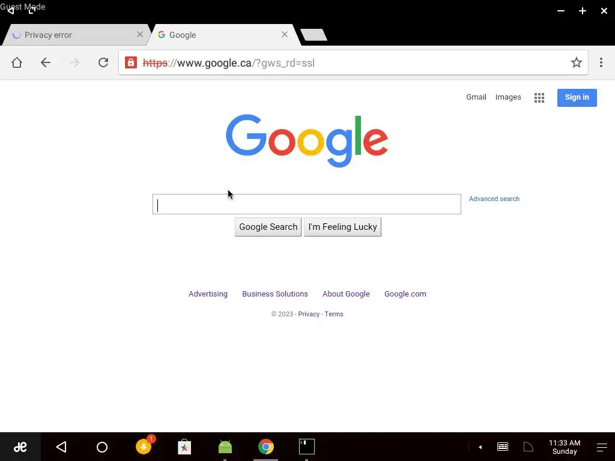615x461 pixels.
Task: Click the I'm Feeling Lucky button
Action: [x=342, y=227]
